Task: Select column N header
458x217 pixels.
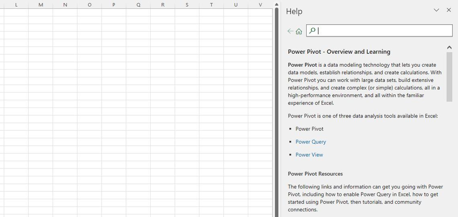Action: [x=65, y=5]
